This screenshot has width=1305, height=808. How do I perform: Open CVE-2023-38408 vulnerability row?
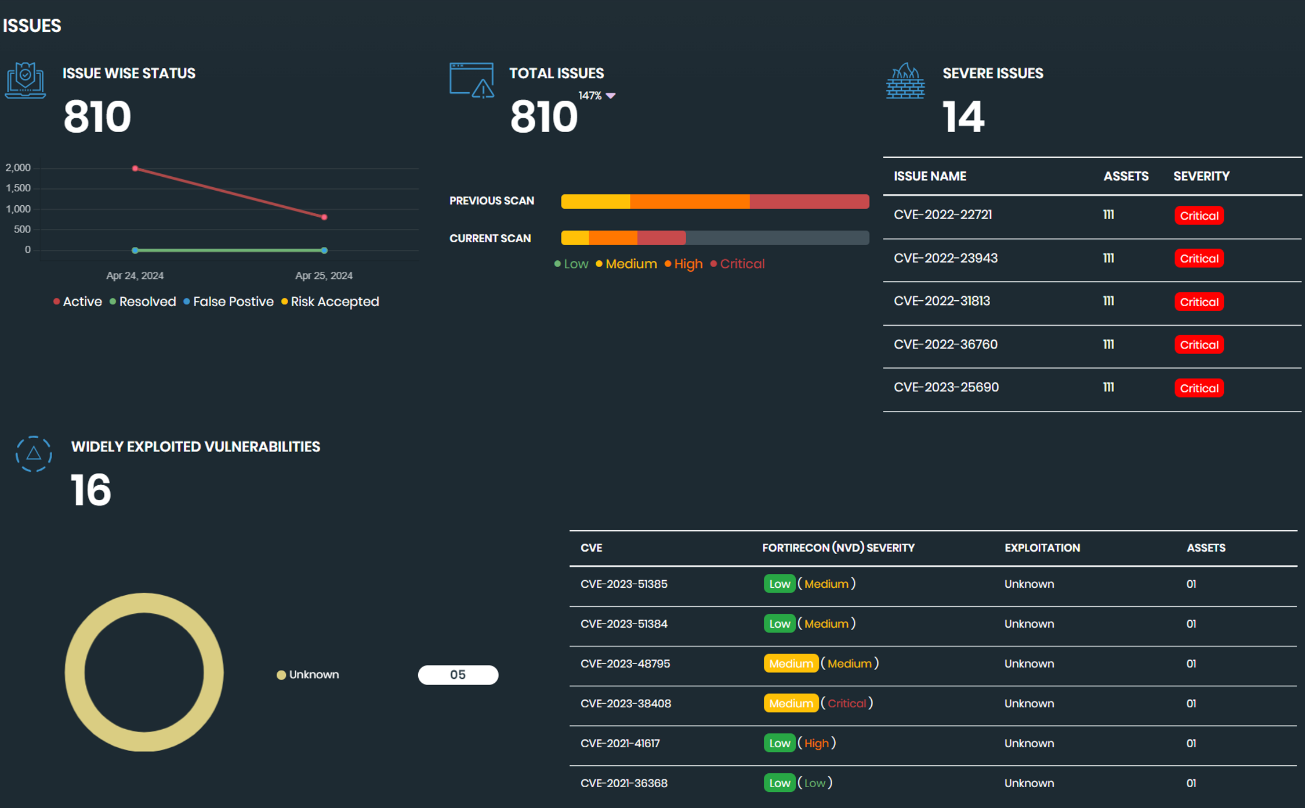coord(625,703)
